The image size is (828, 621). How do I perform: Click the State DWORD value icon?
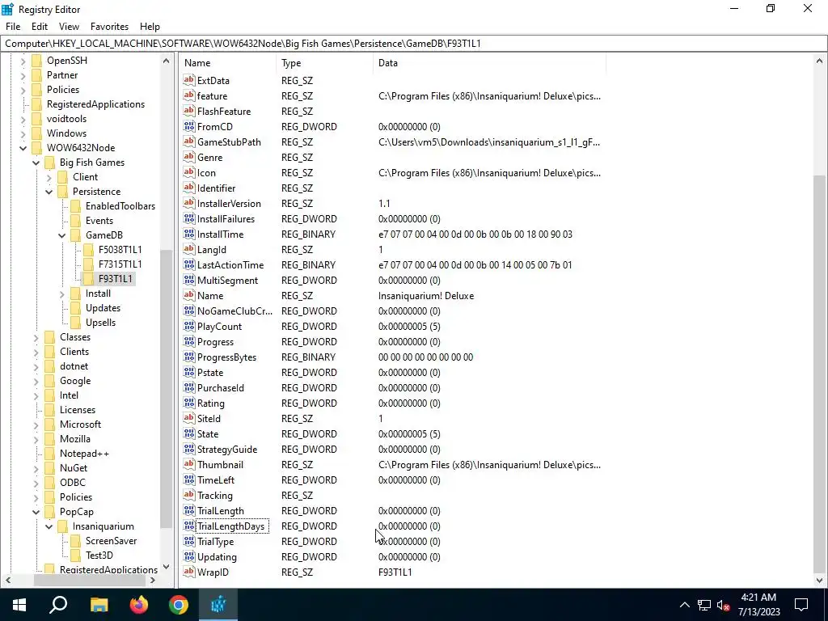click(189, 434)
